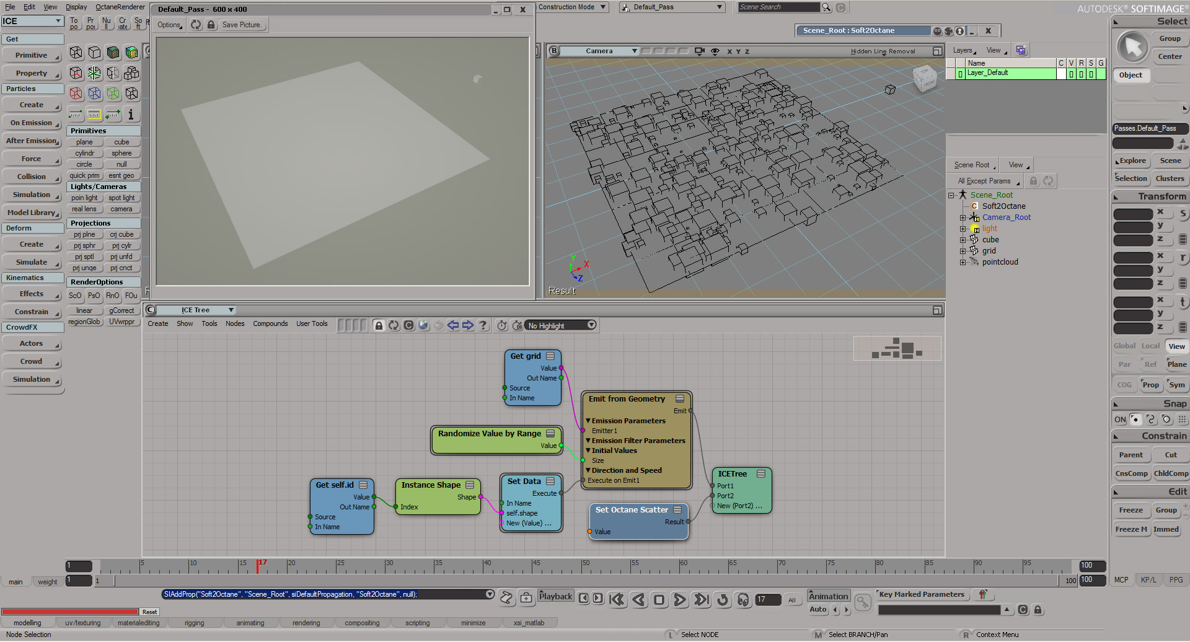Open the File menu
This screenshot has height=642, width=1190.
pyautogui.click(x=10, y=7)
